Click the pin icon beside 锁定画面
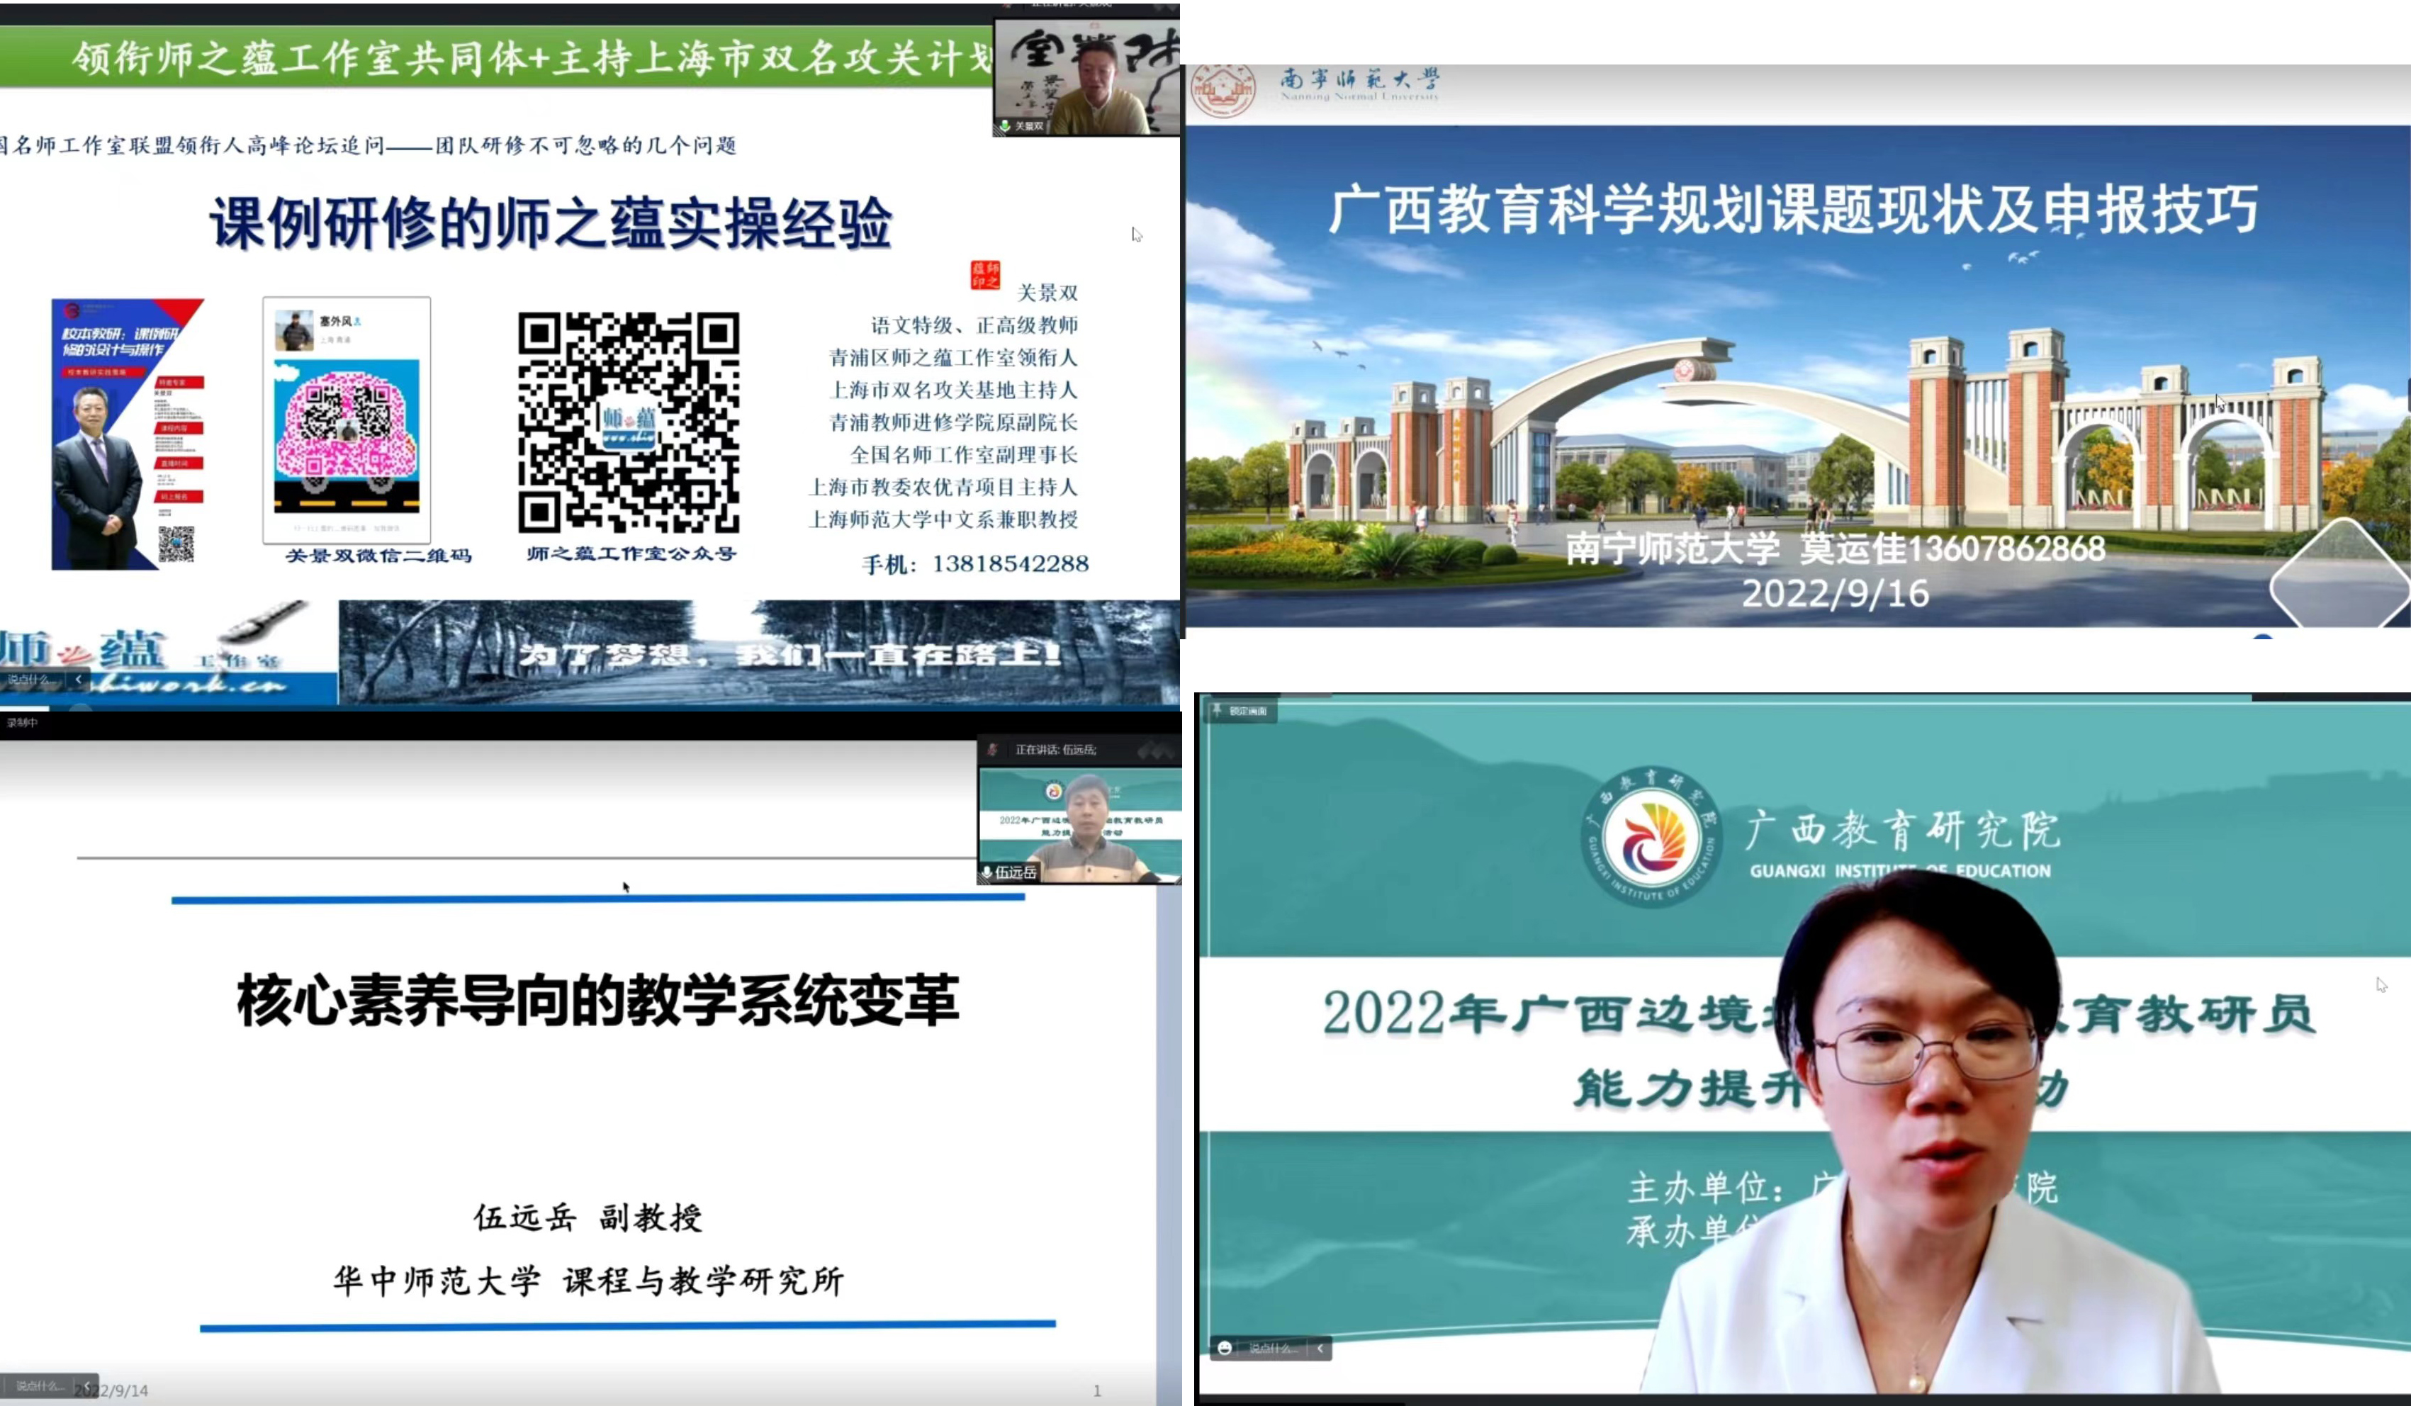 pos(1217,711)
